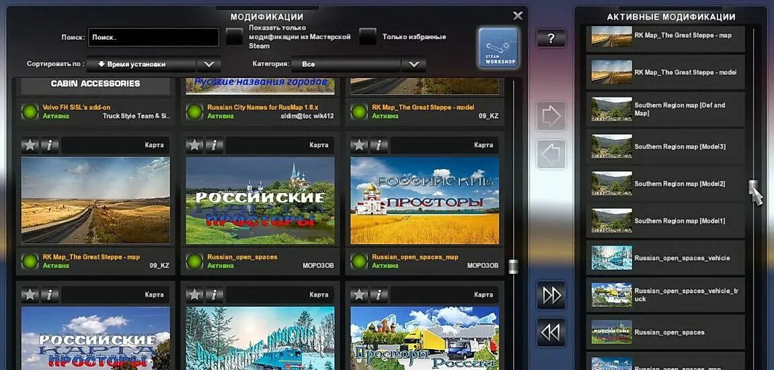Star the Russian_open_spaces_map mod card
The width and height of the screenshot is (774, 370).
pos(359,145)
